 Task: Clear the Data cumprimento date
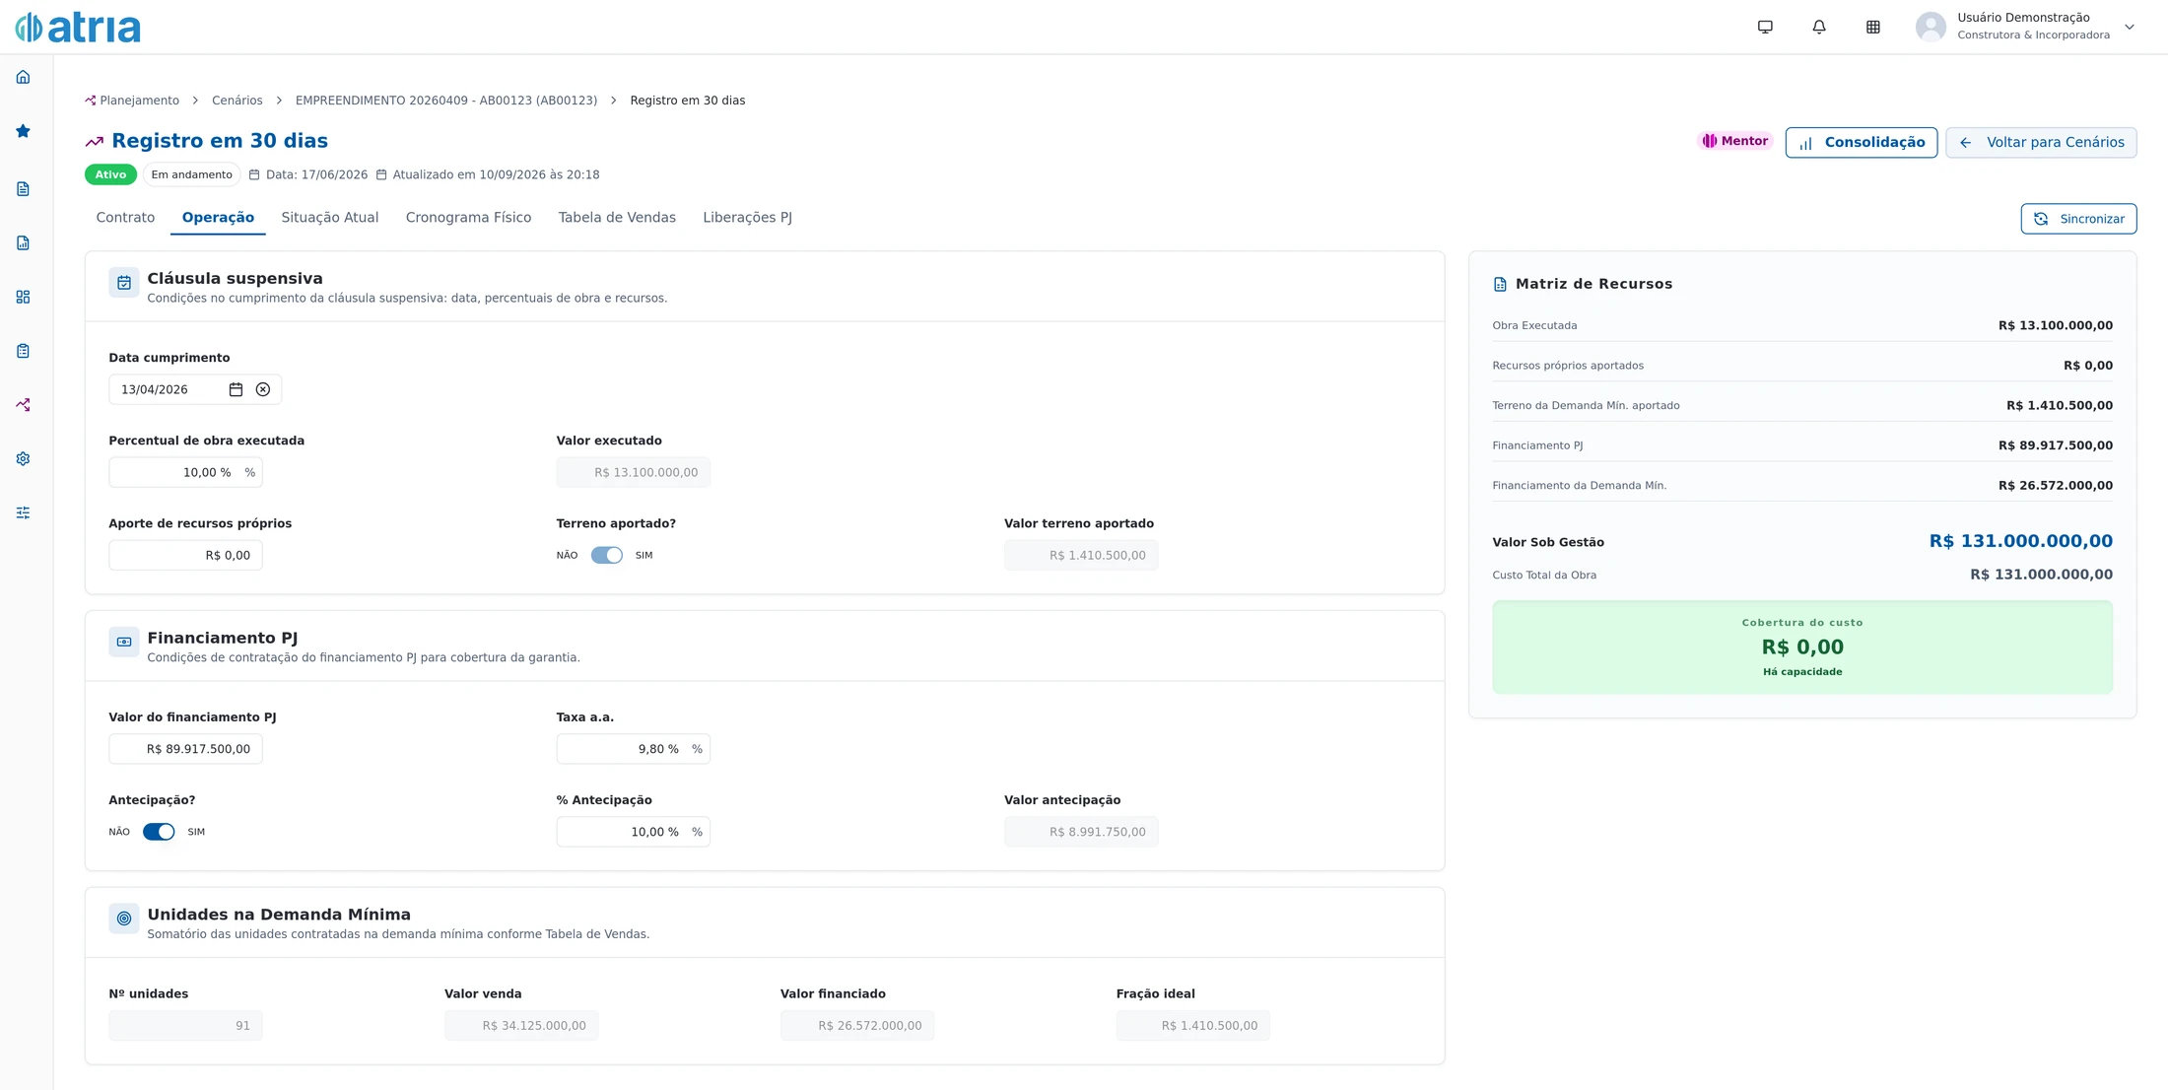pyautogui.click(x=263, y=389)
